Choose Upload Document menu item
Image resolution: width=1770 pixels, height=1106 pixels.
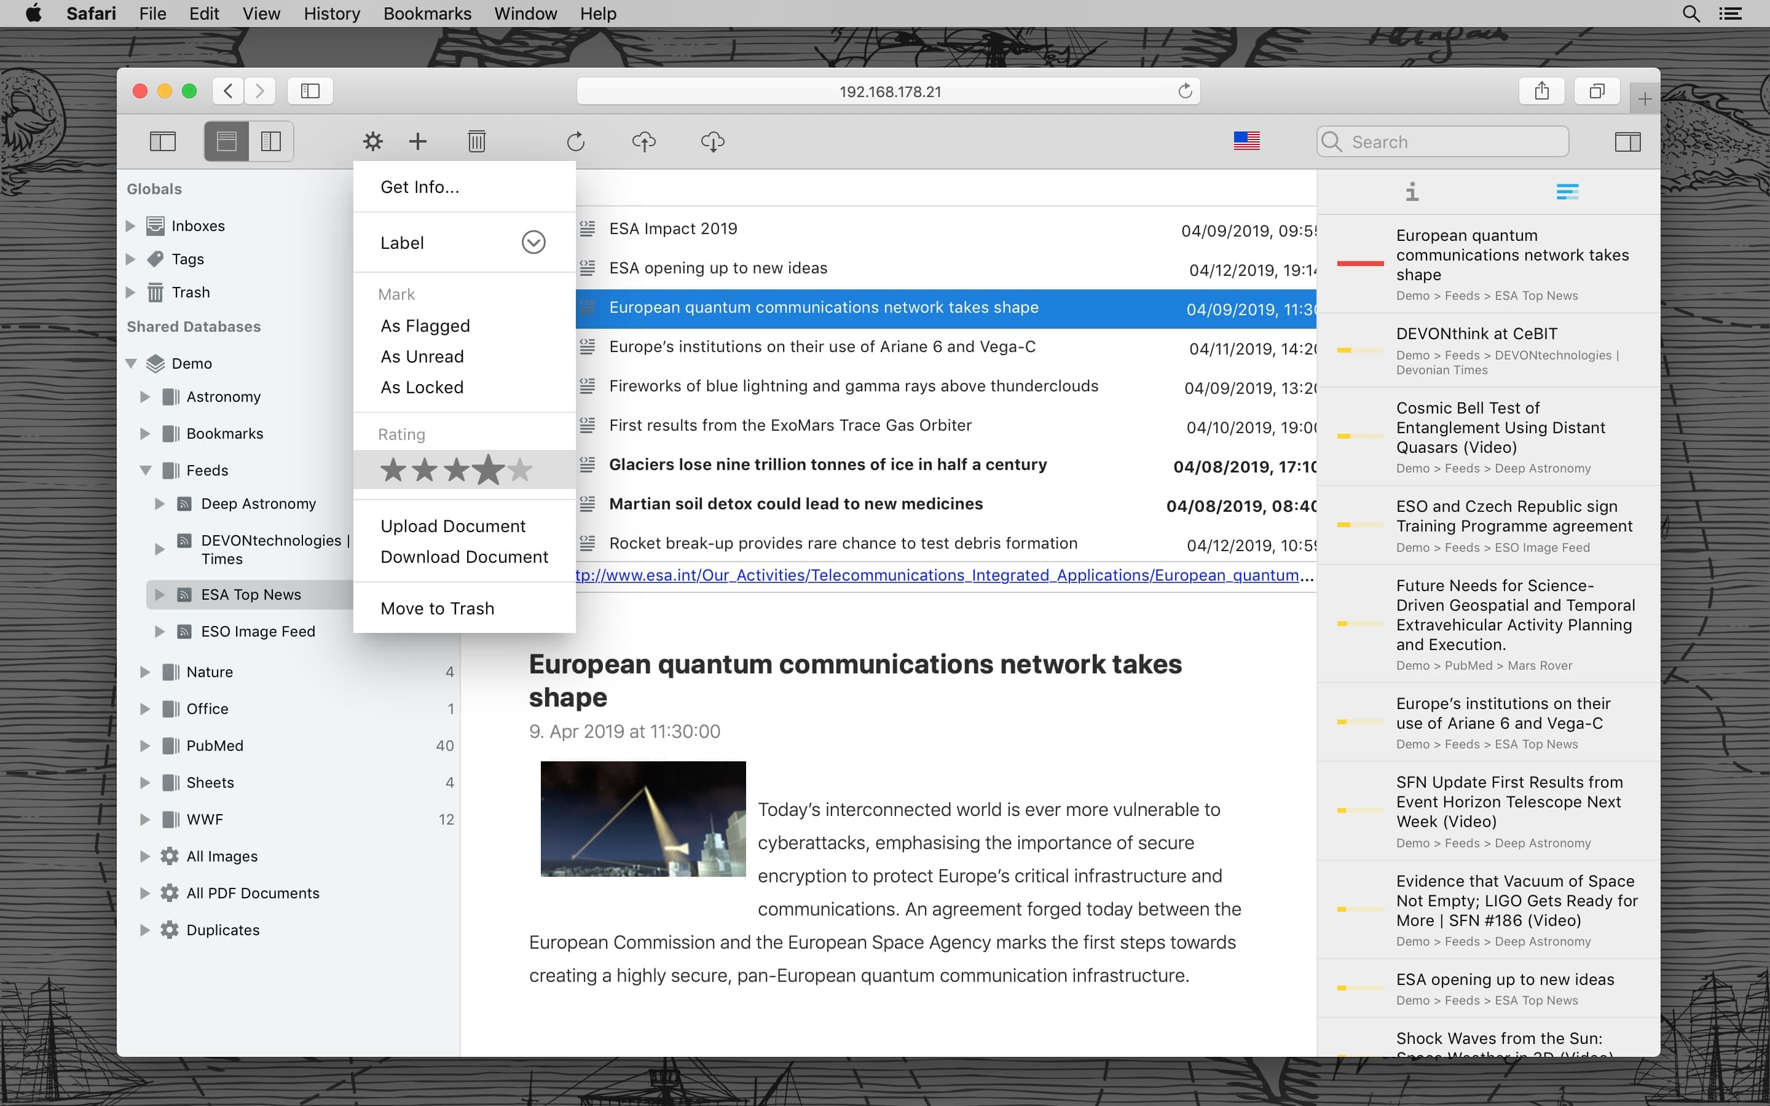453,527
